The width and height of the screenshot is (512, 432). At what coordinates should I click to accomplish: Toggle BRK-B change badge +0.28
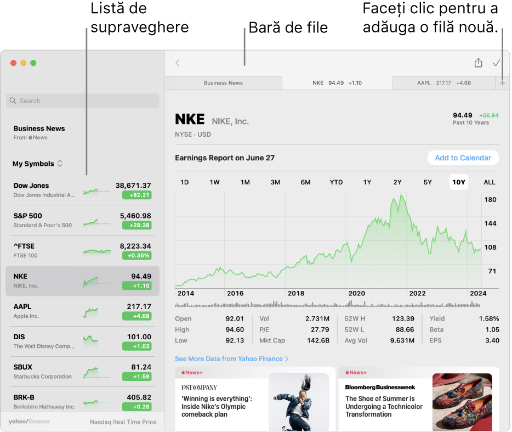click(x=137, y=407)
